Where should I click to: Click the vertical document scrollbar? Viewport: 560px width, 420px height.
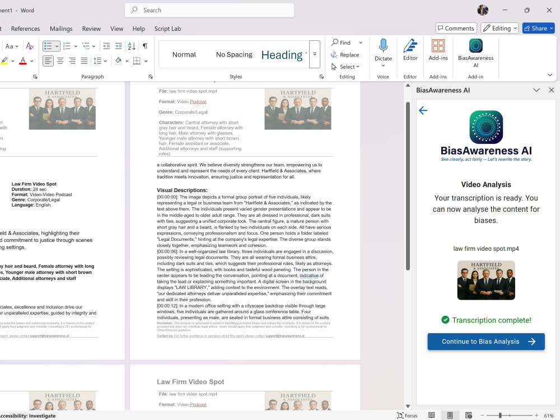point(408,186)
